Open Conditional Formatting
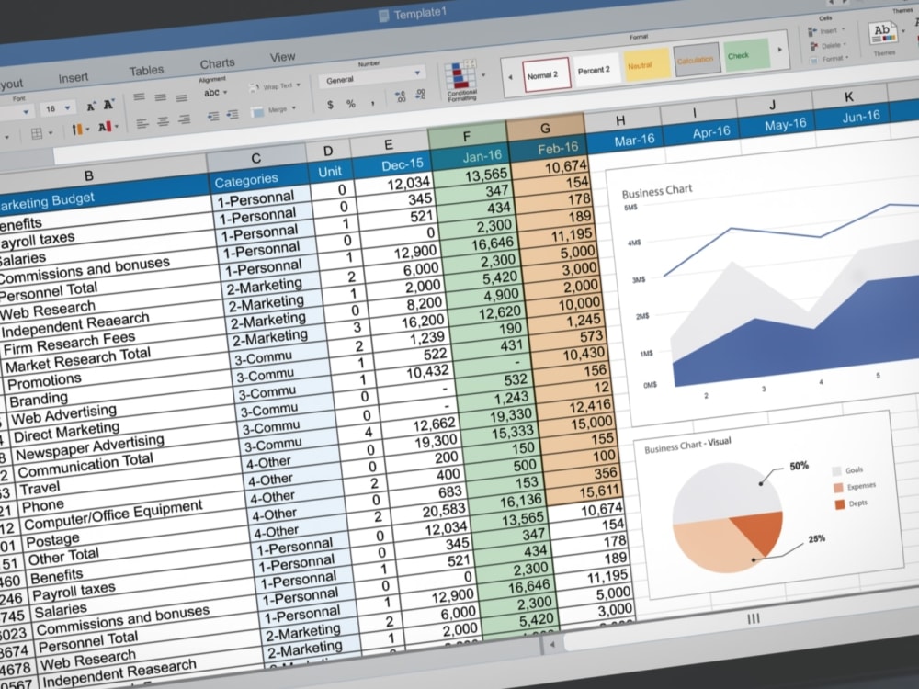 tap(461, 81)
